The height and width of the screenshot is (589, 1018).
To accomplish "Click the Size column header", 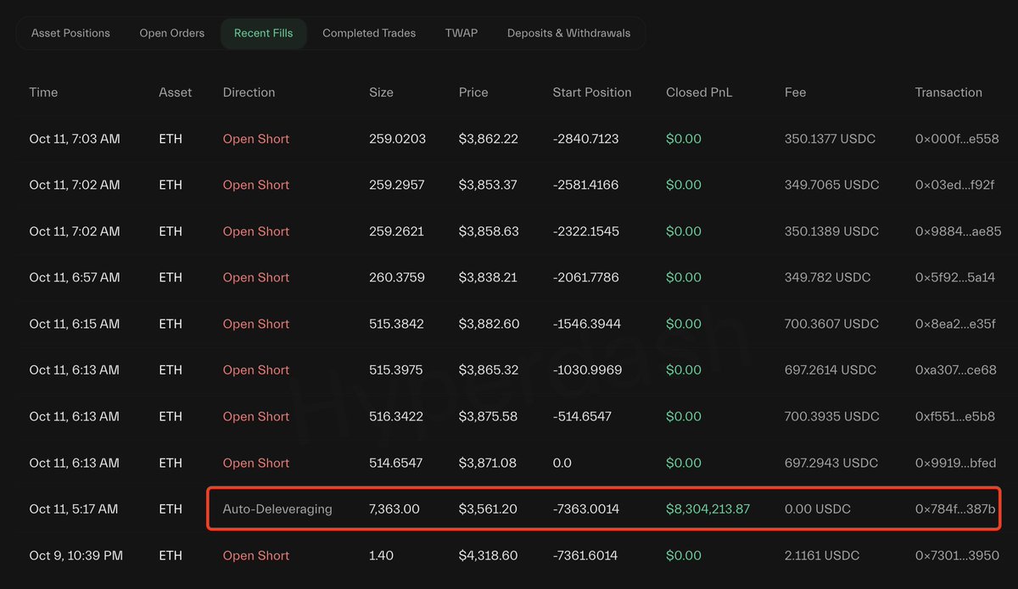I will tap(381, 92).
